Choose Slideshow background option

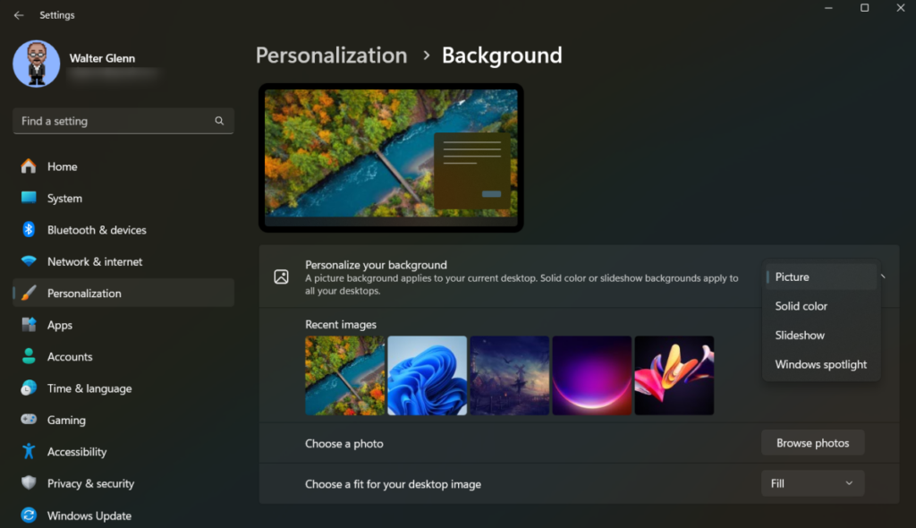click(x=821, y=335)
